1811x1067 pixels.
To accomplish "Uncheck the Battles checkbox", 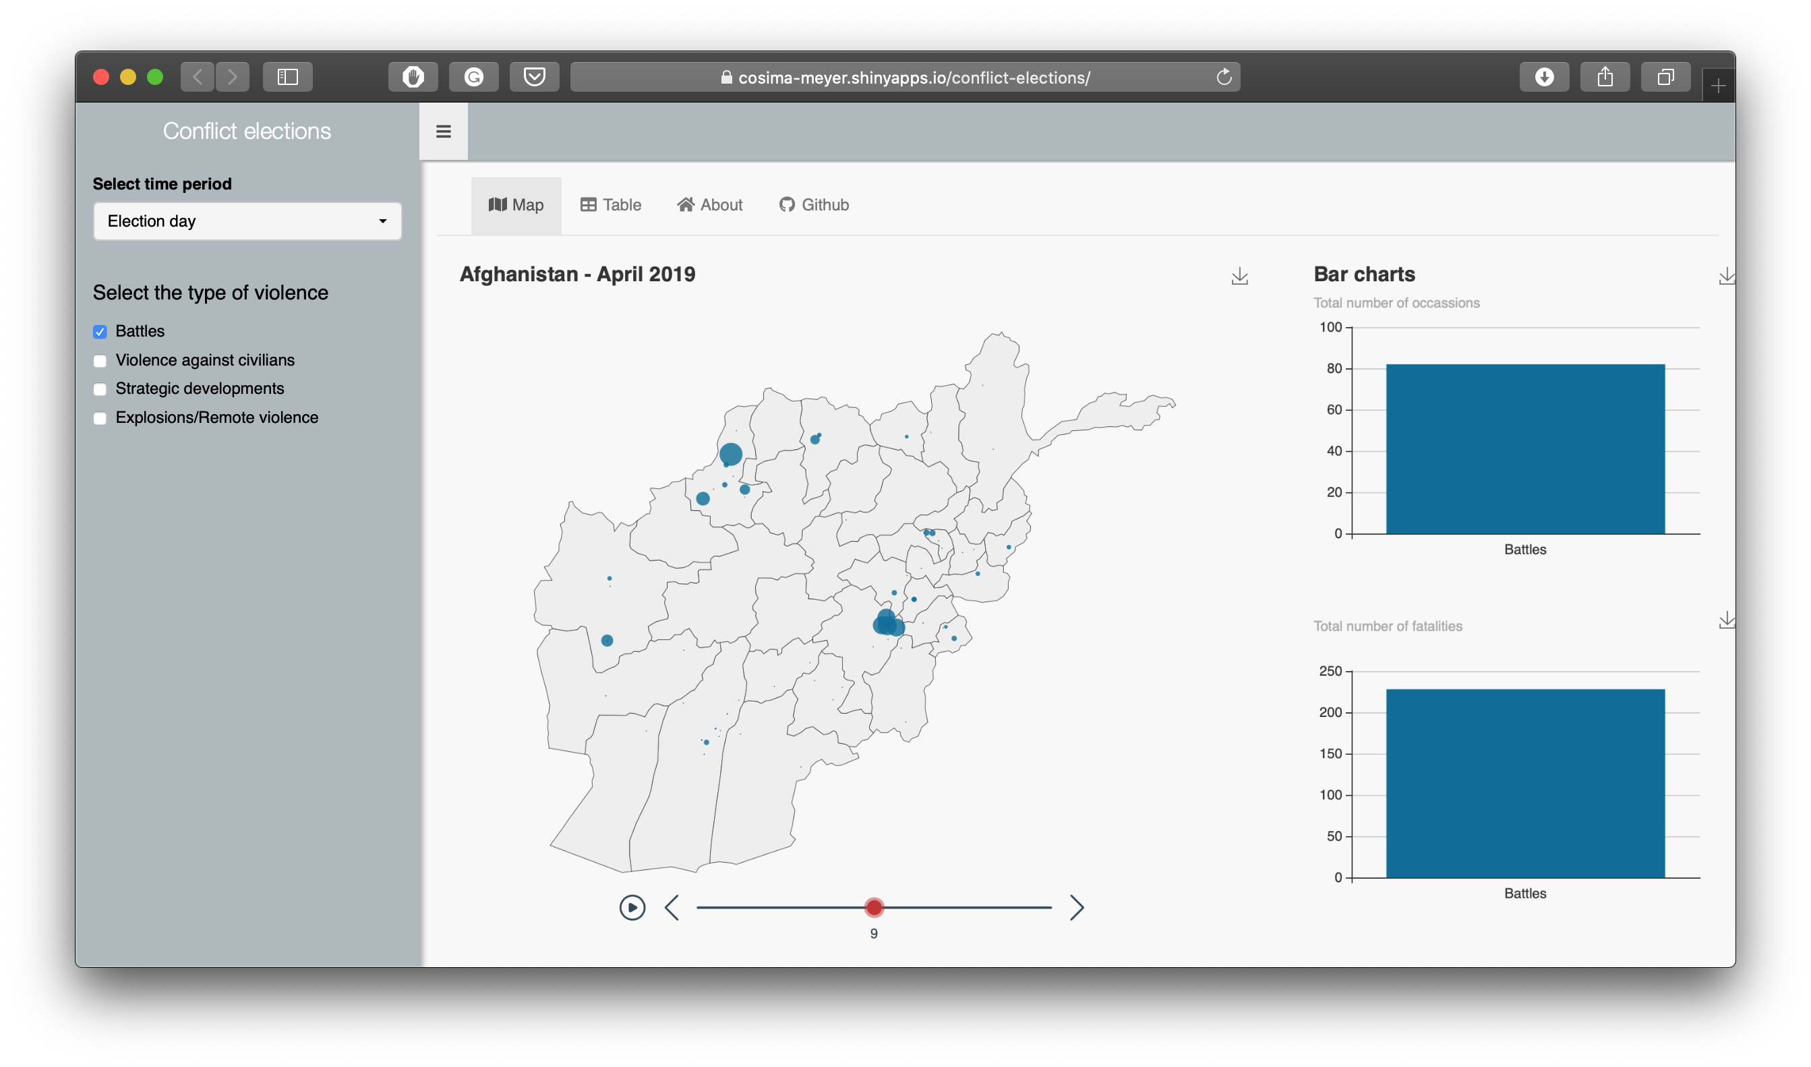I will pyautogui.click(x=100, y=331).
